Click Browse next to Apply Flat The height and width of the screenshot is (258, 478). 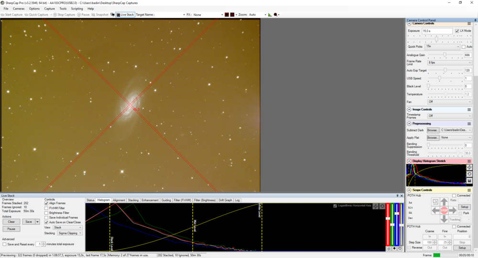coord(433,138)
